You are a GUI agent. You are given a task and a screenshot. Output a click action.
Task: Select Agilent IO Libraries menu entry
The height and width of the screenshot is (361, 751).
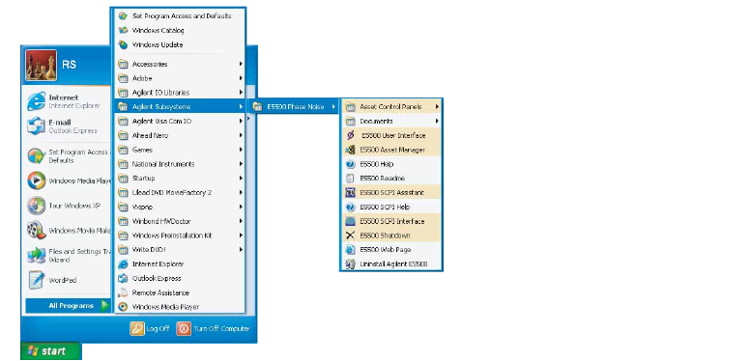181,93
